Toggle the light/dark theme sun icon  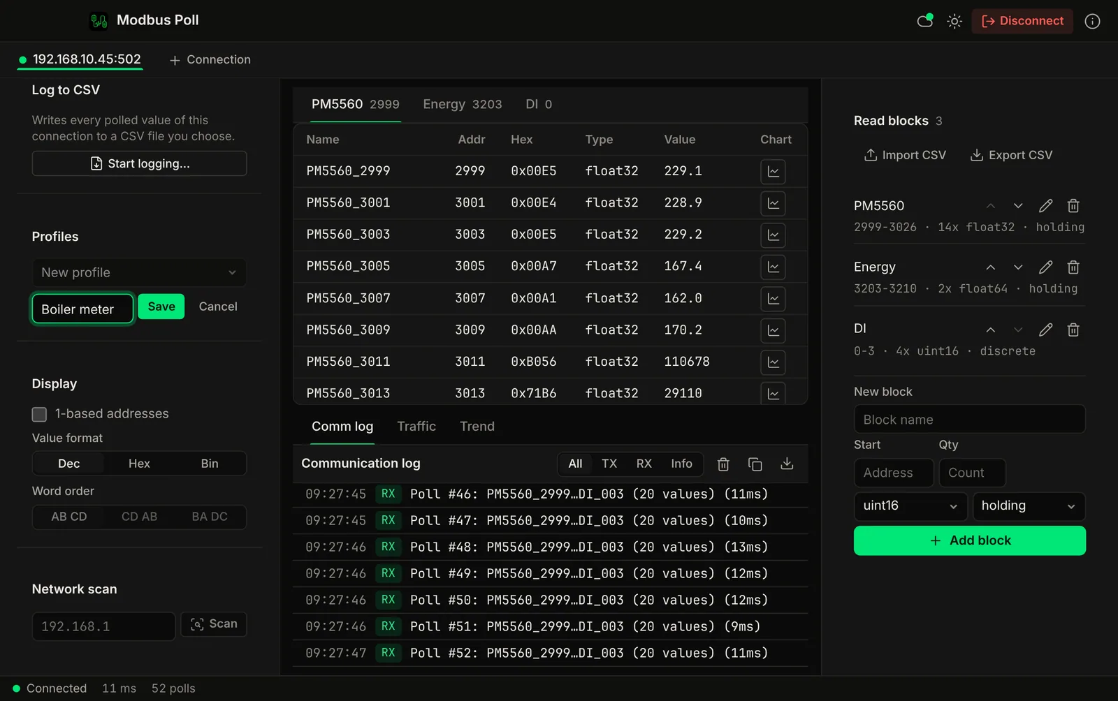[954, 21]
